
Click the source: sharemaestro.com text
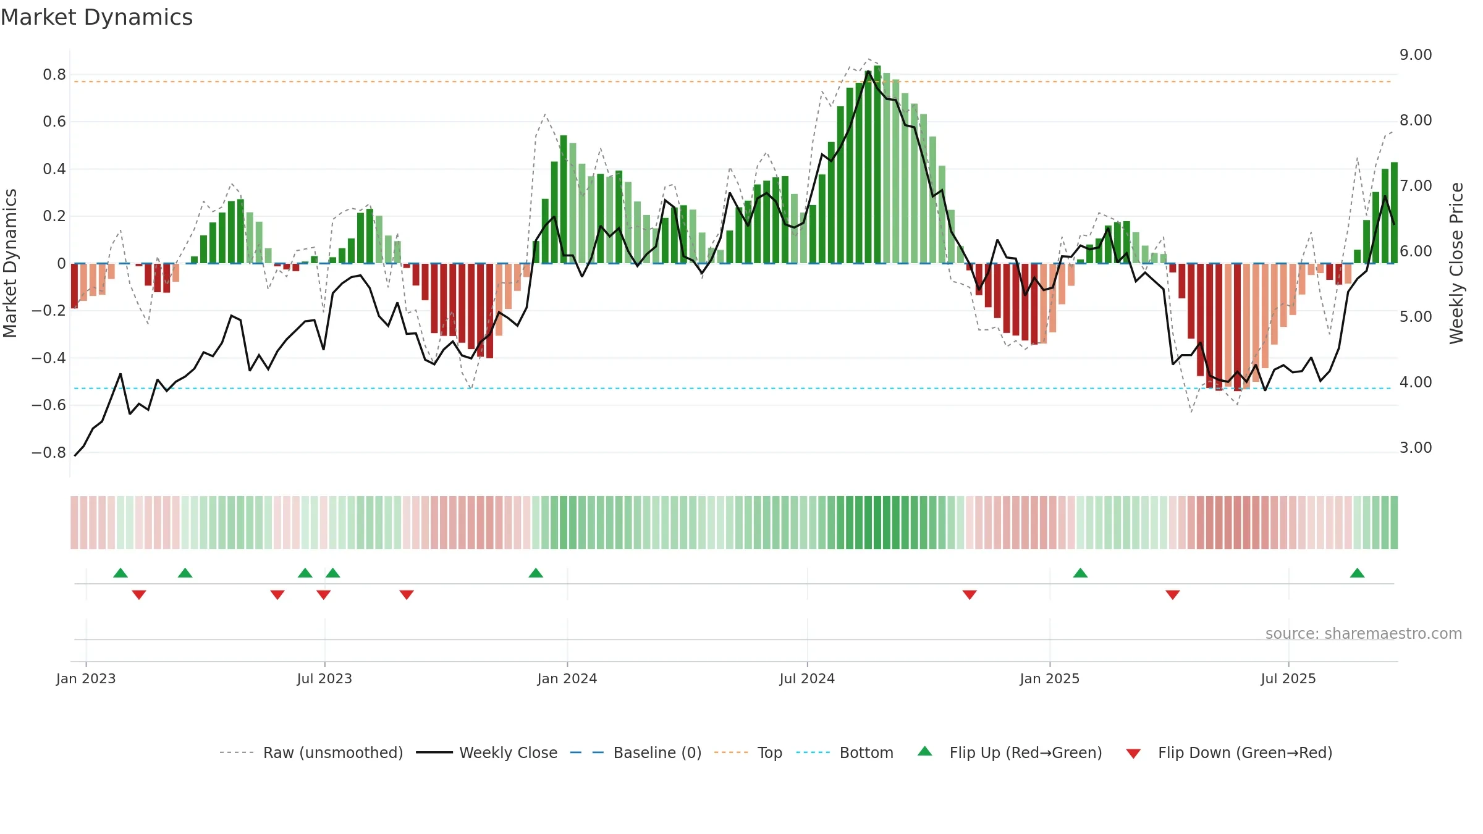click(1364, 633)
